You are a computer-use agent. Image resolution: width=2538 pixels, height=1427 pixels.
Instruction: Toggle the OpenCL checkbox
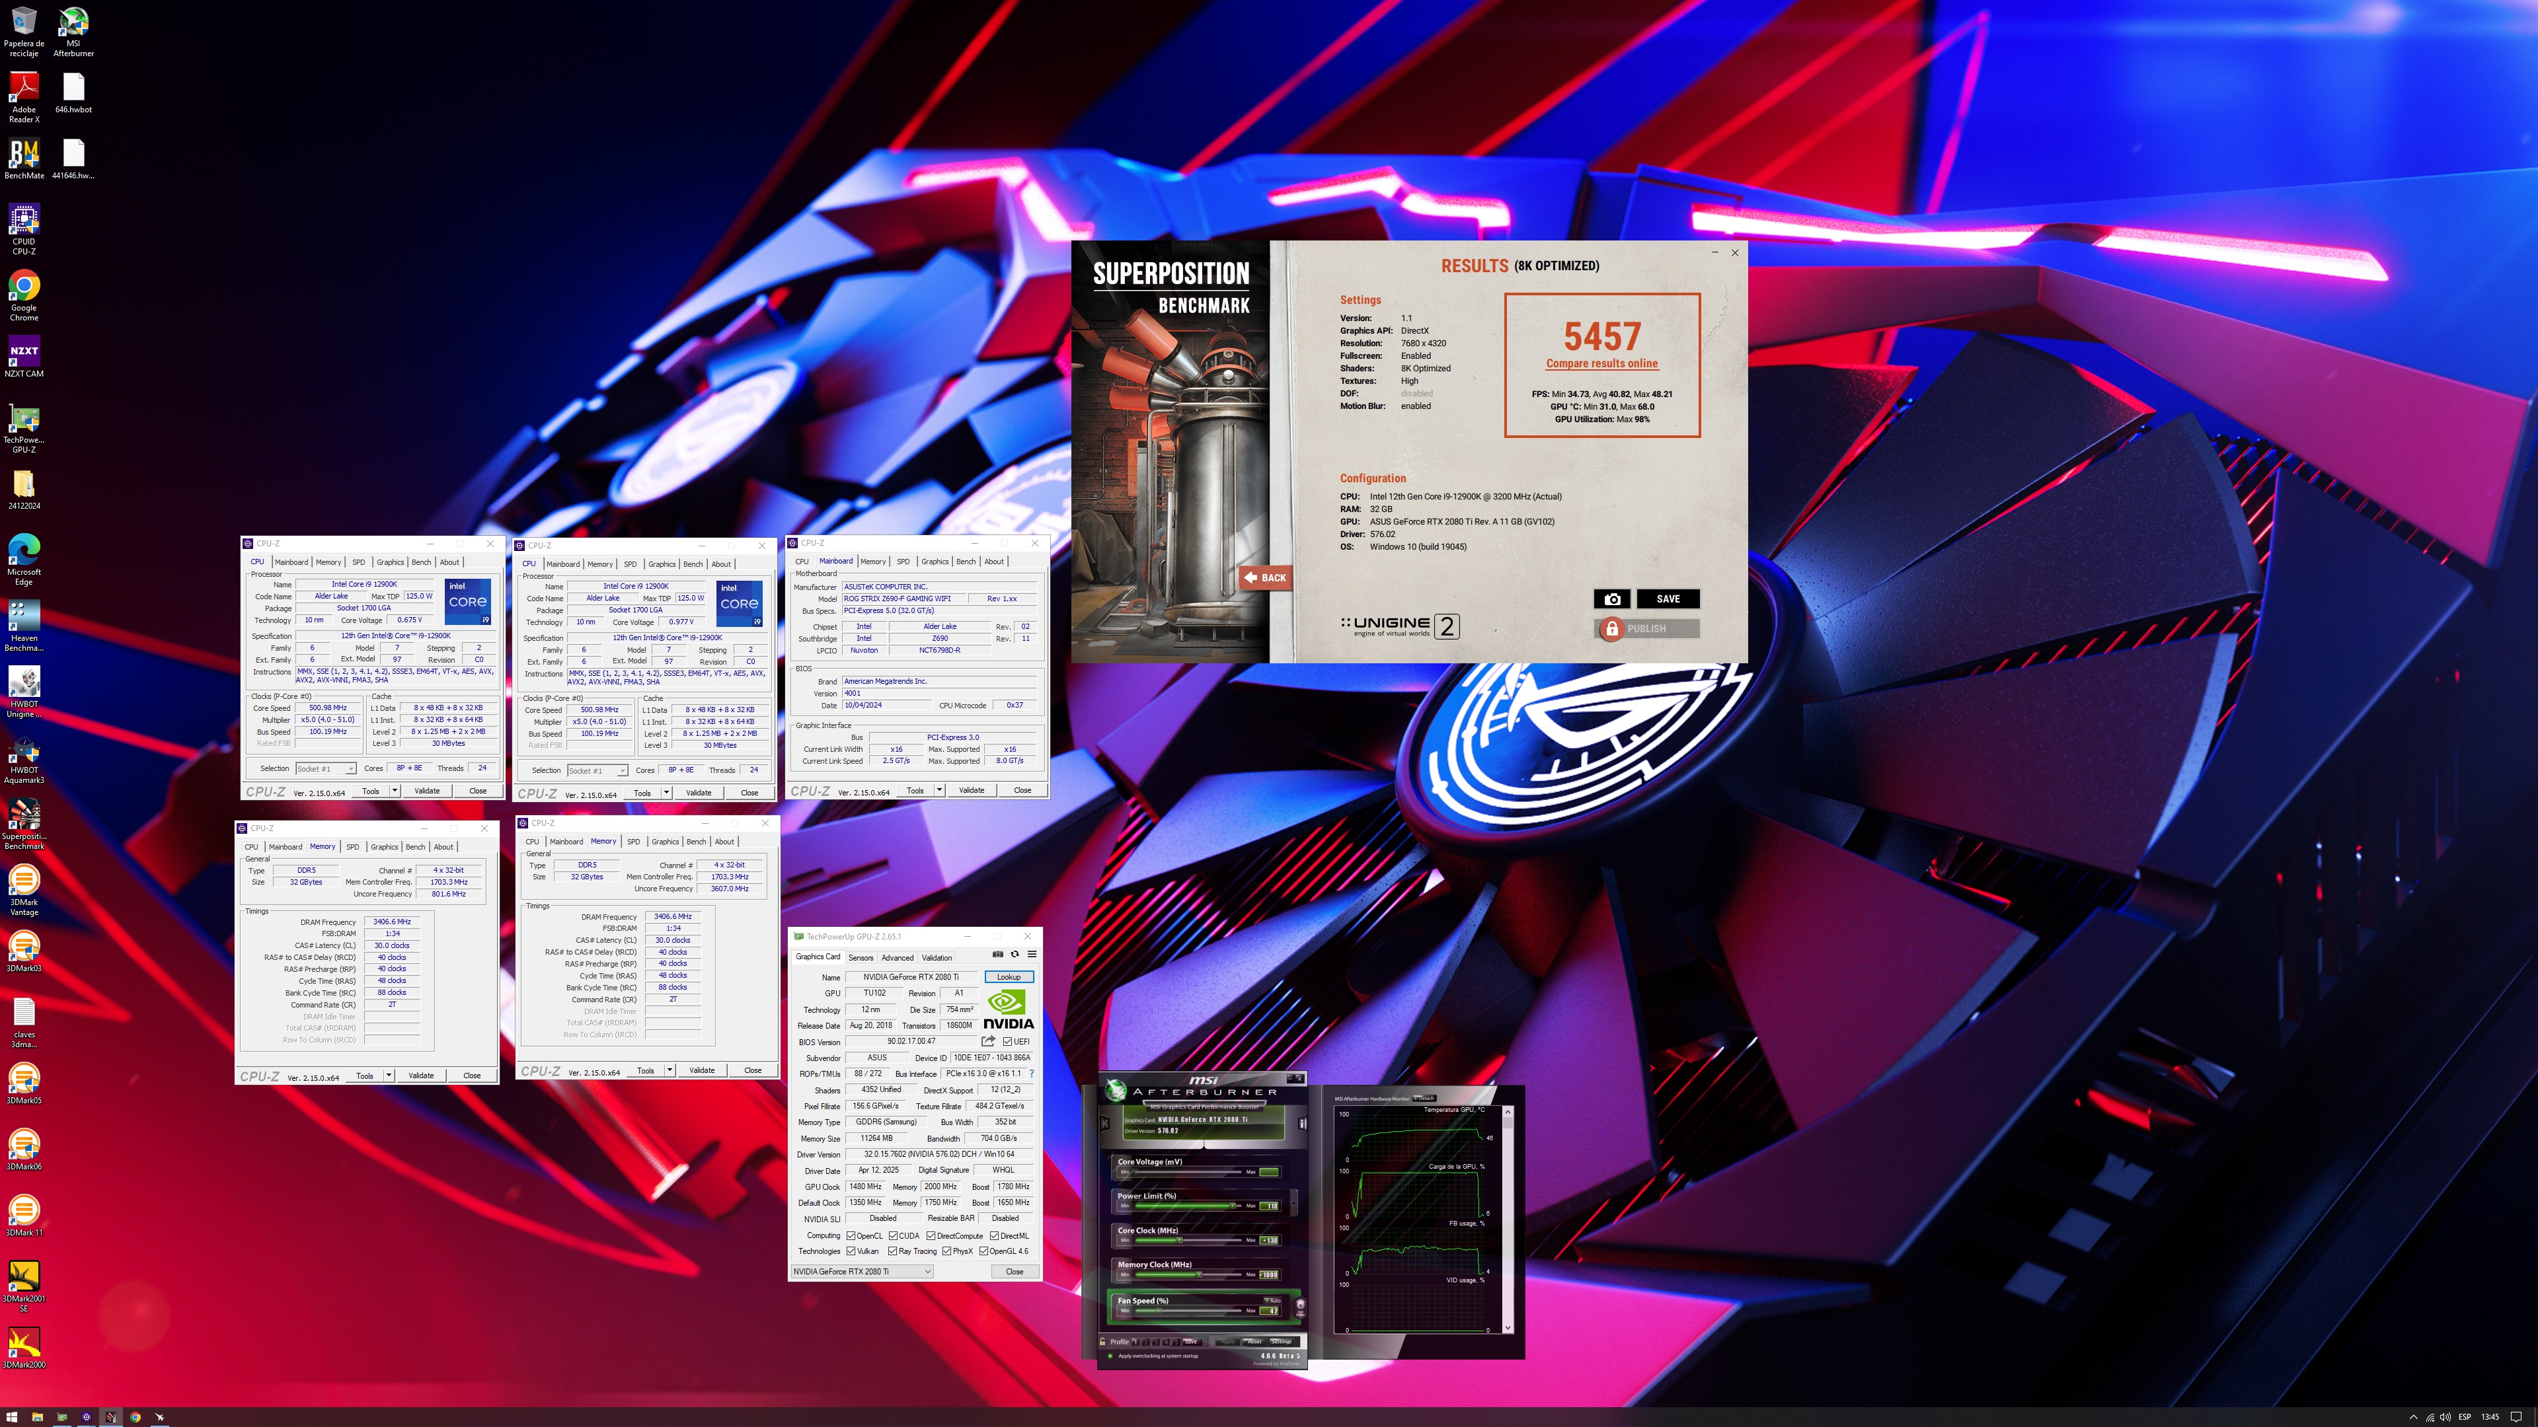(x=851, y=1236)
